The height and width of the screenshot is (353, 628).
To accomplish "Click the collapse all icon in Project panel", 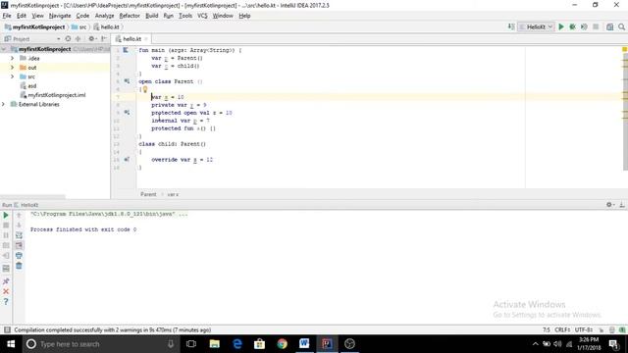I will 78,39.
